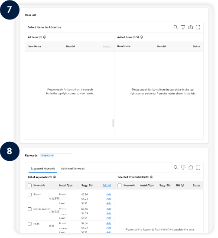This screenshot has height=238, width=218.
Task: Add Bleach keyword with $2.56 bid
Action: (x=109, y=194)
